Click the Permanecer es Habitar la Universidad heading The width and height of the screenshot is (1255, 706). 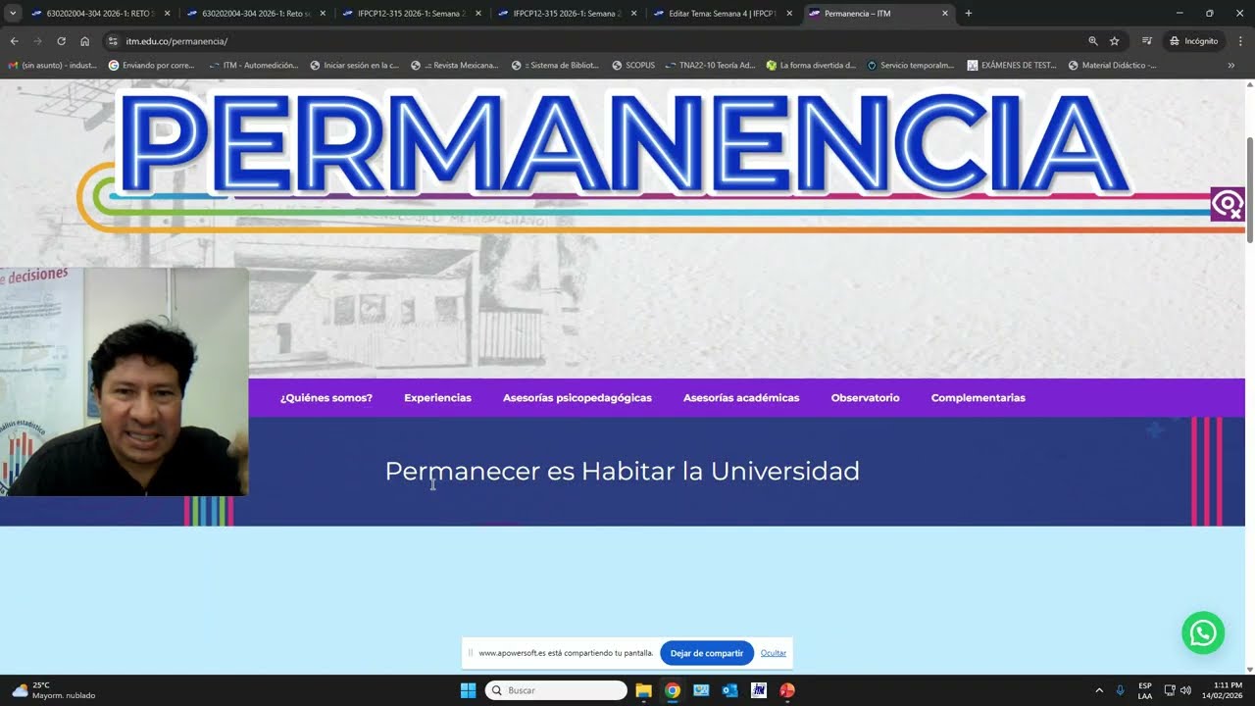622,472
